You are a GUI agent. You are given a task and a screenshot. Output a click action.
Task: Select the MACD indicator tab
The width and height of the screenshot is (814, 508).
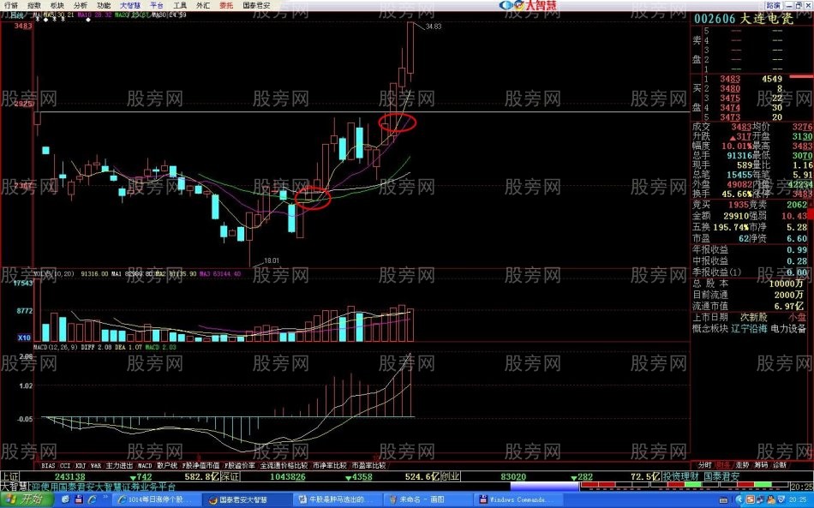[145, 465]
